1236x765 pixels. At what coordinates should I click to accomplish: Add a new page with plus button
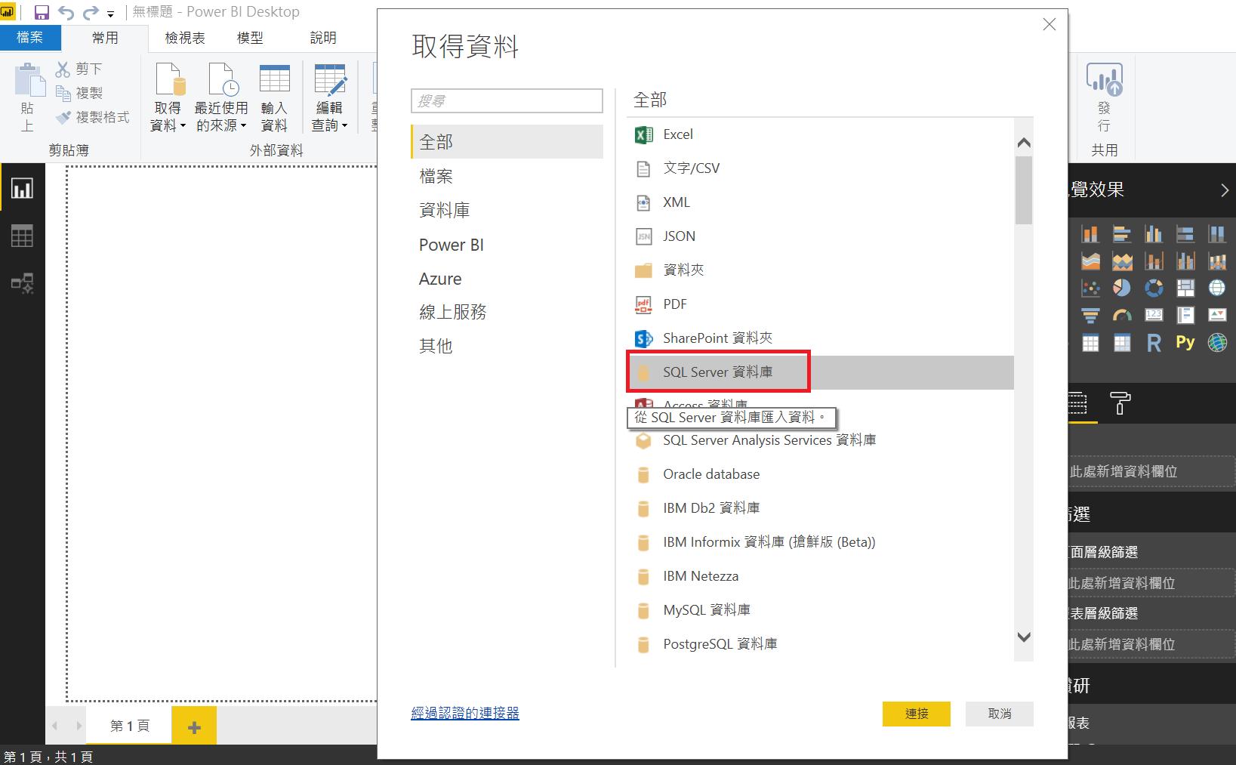194,726
